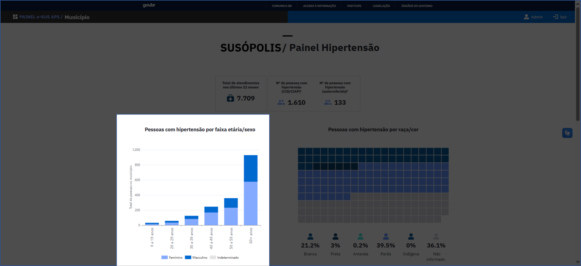
Task: Click the Sair logout icon
Action: pos(555,17)
